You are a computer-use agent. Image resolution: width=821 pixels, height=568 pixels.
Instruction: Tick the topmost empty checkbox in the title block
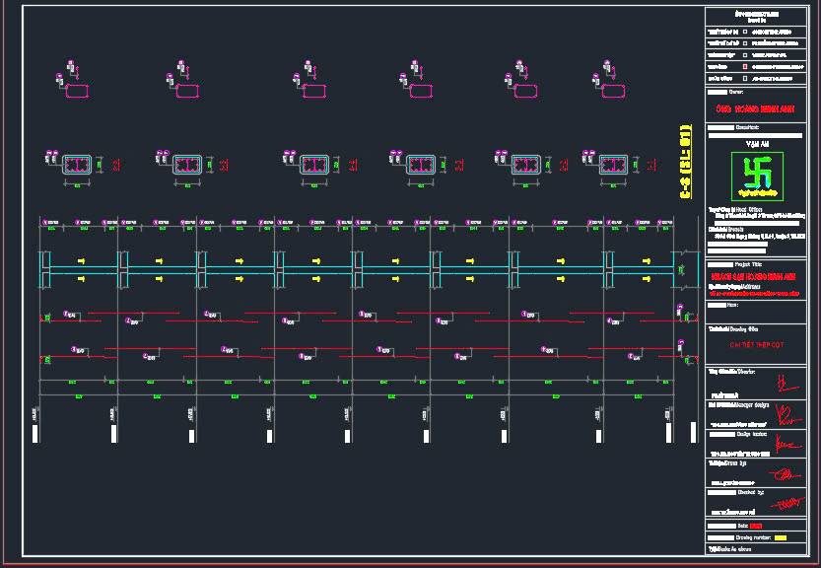point(745,32)
